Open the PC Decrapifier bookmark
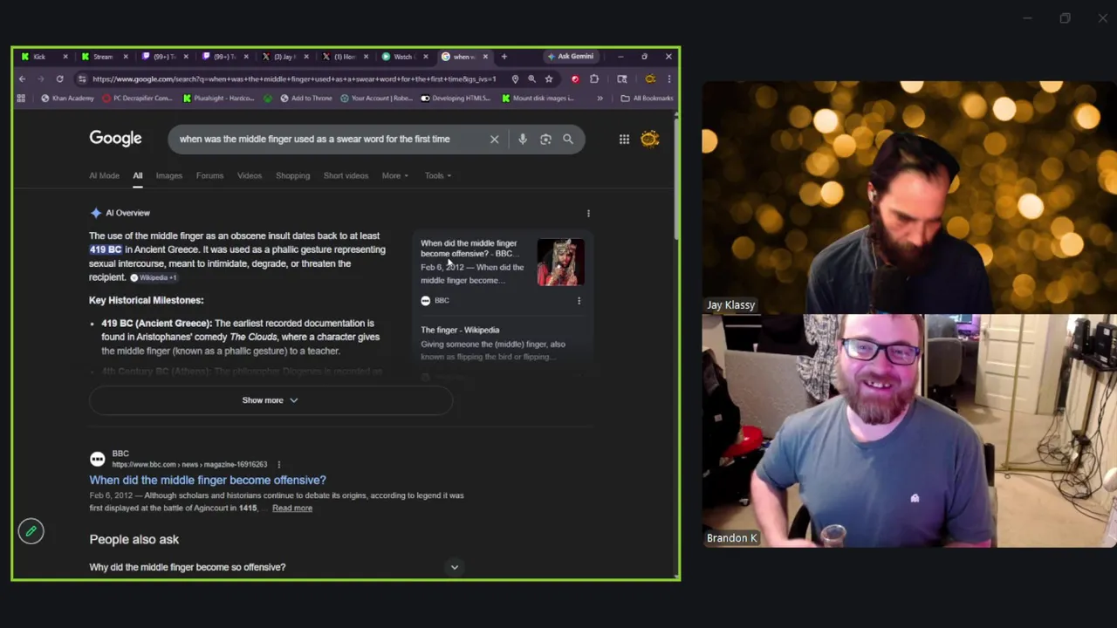Image resolution: width=1117 pixels, height=628 pixels. 137,99
